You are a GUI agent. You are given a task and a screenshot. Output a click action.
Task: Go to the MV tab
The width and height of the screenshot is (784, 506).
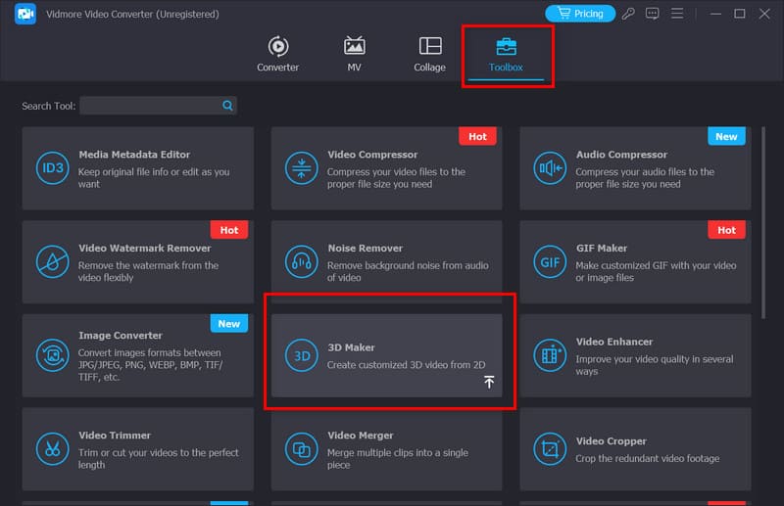pos(354,55)
